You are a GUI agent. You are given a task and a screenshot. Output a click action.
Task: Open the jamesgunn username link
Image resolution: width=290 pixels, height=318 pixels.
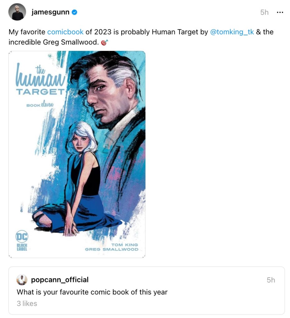pos(50,12)
